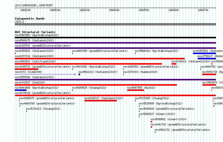The width and height of the screenshot is (223, 142).
Task: Click nsv4465353 gnomAD variant label
Action: [151, 67]
